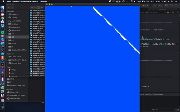Click Week10_EndOfTermProject02Debug in Xcode debug bar
The width and height of the screenshot is (180, 112).
pos(151,94)
